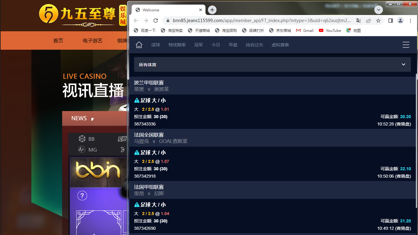Select the 波兰甲组联赛 league header
This screenshot has width=418, height=235.
click(x=149, y=83)
